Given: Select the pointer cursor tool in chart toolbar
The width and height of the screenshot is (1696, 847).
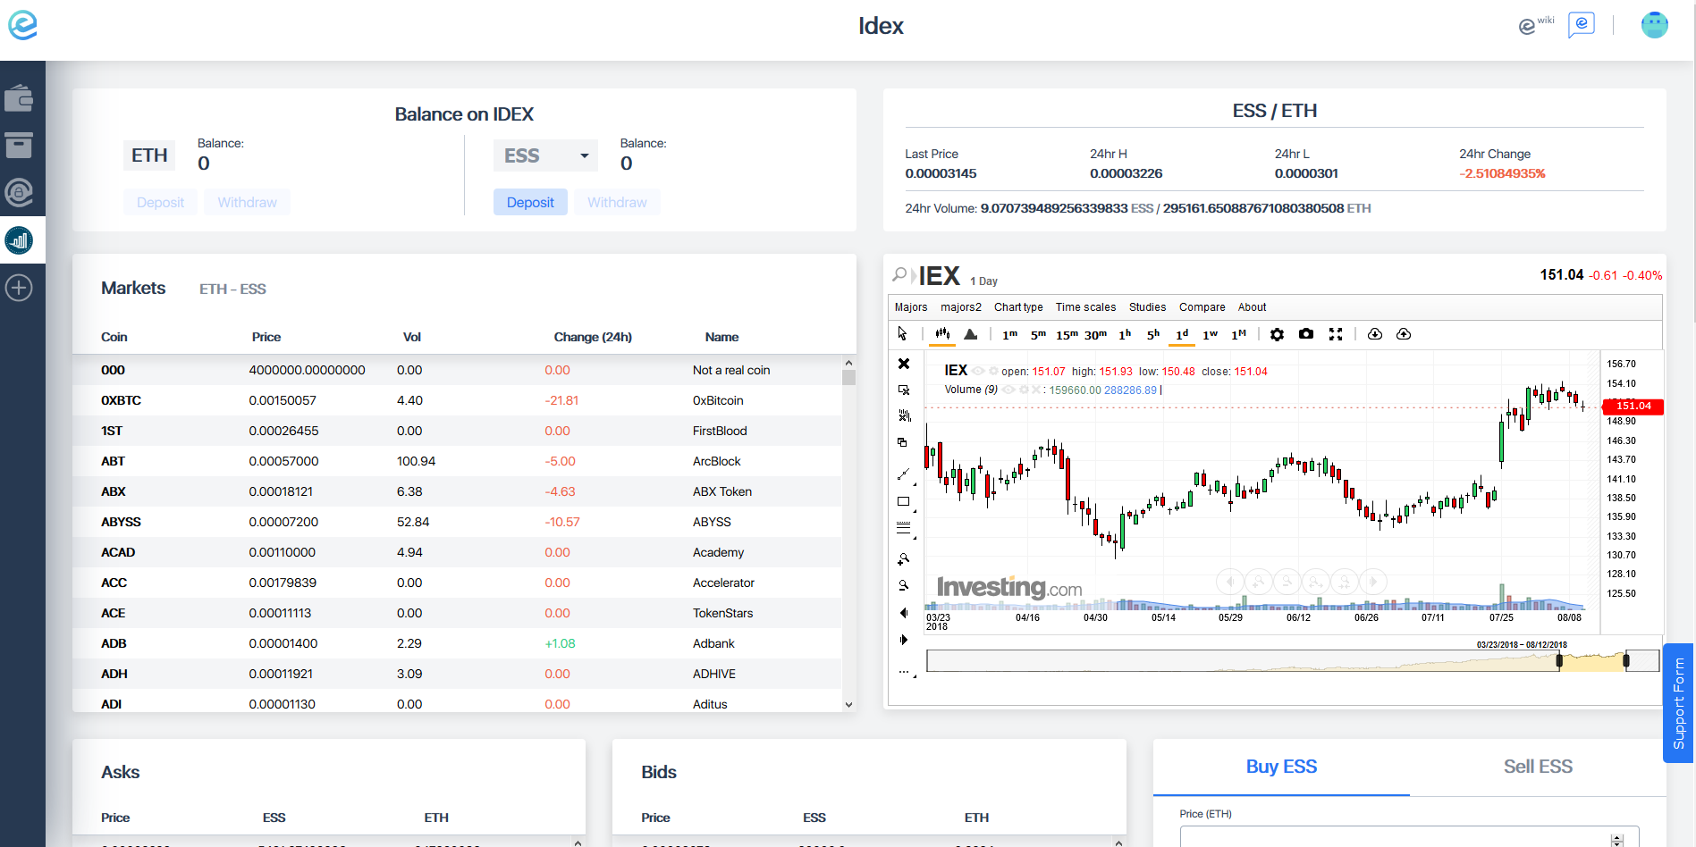Looking at the screenshot, I should point(902,333).
